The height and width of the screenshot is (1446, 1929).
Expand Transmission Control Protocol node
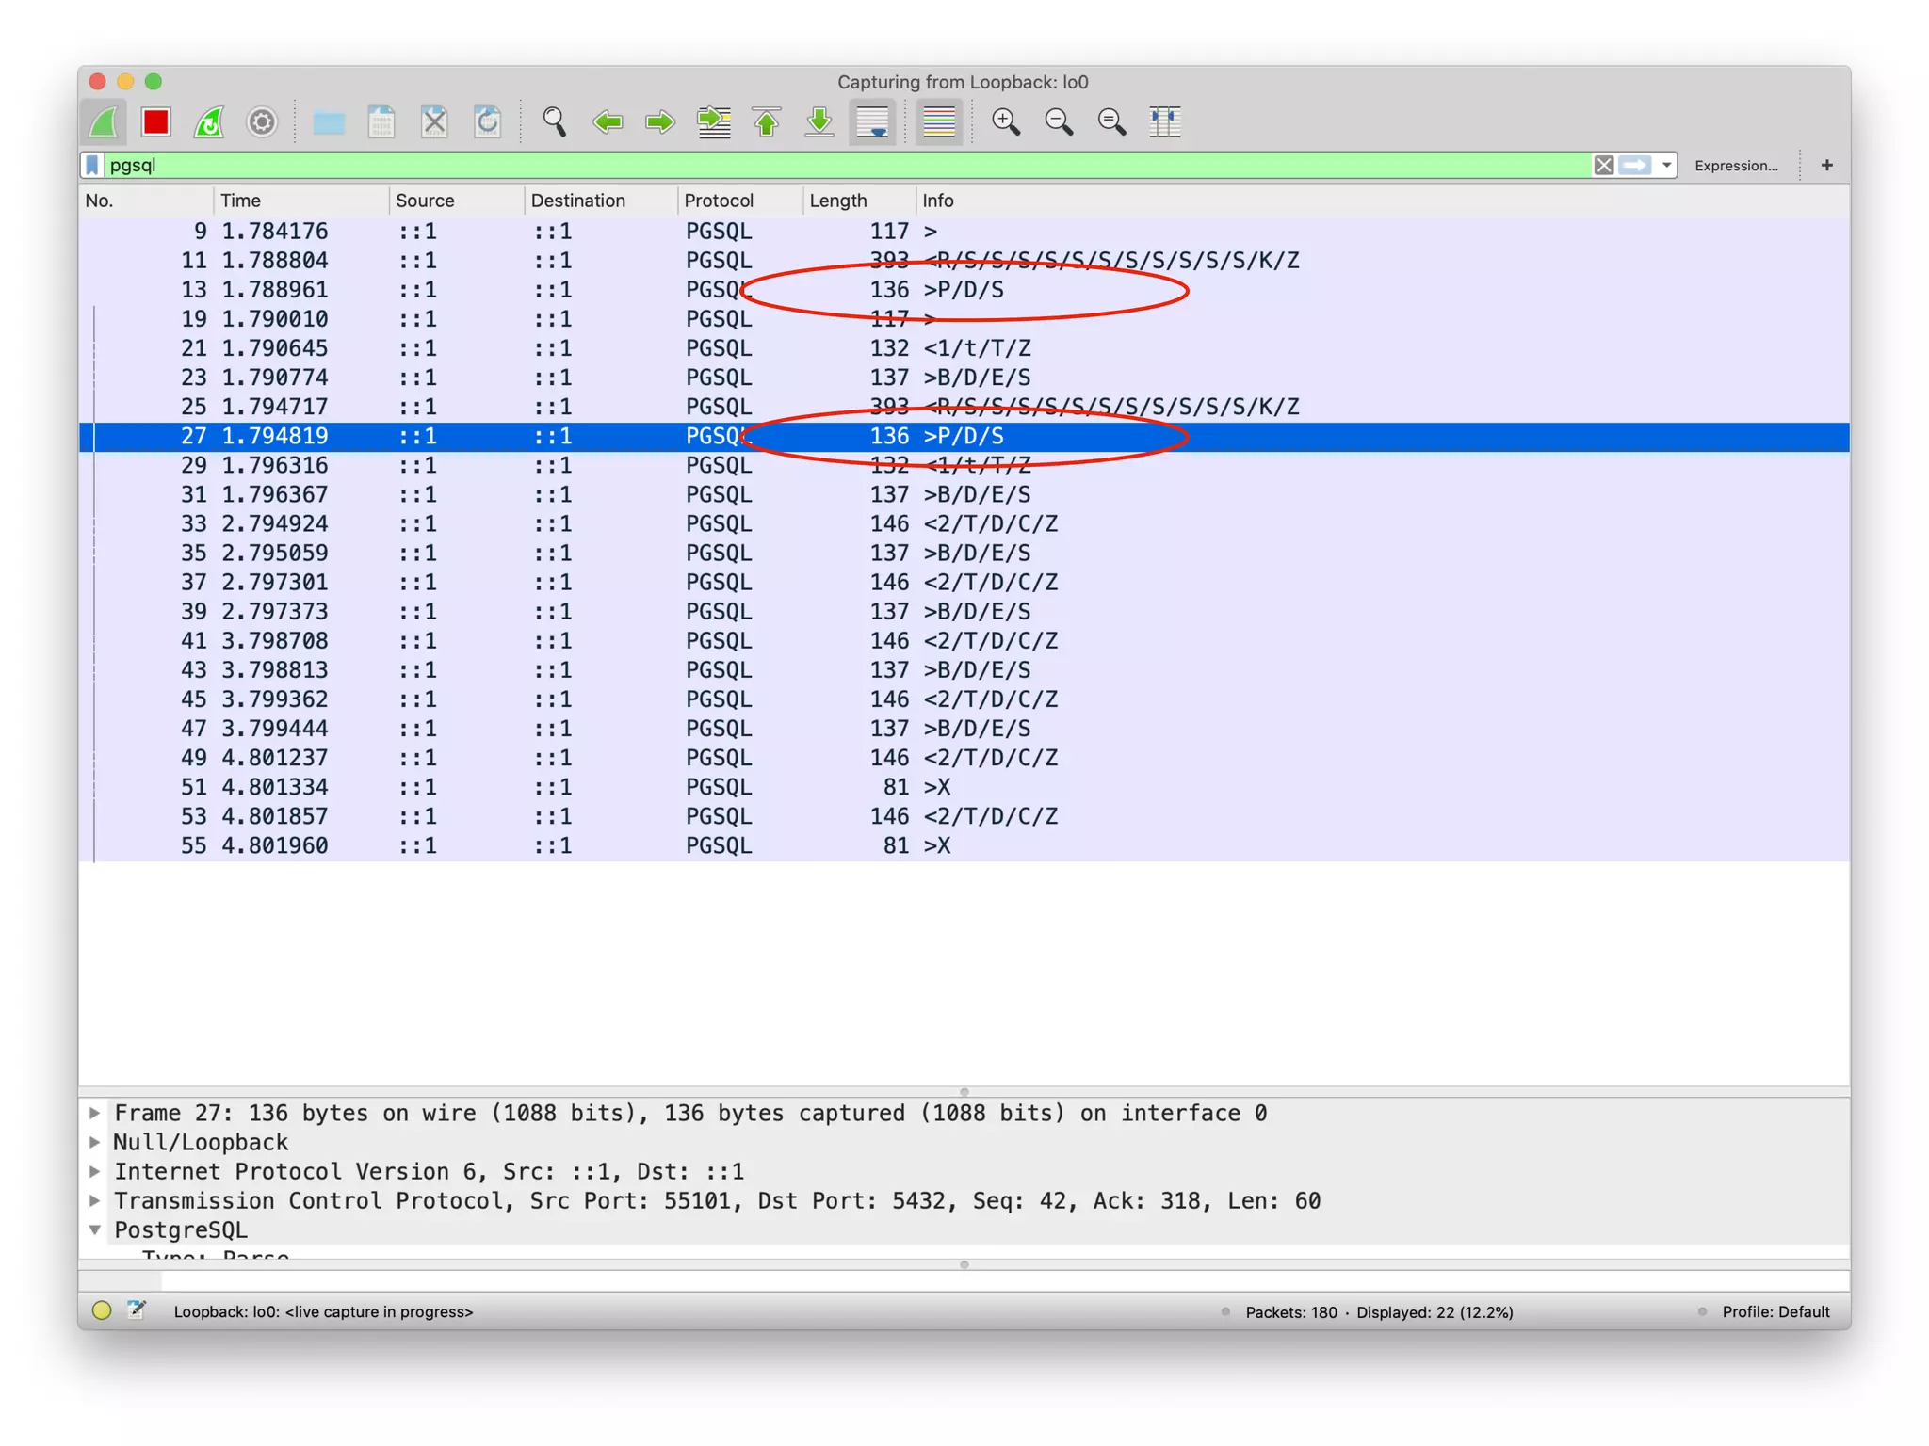[95, 1200]
